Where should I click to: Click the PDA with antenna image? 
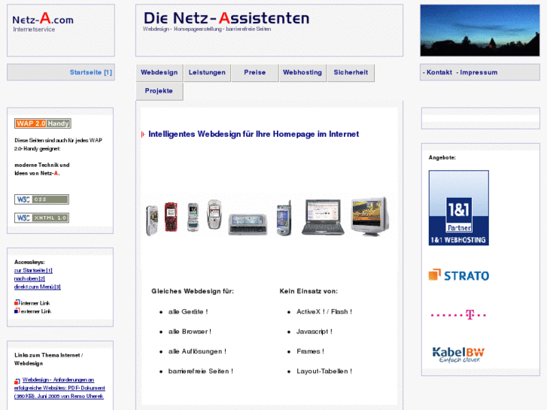coord(284,218)
